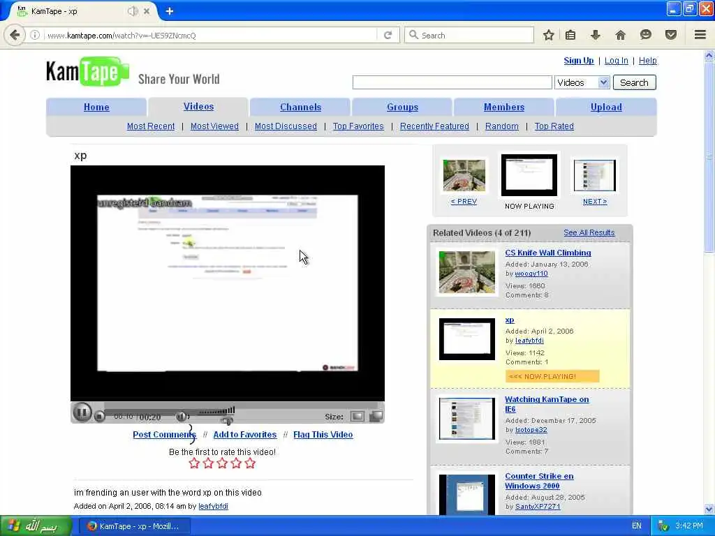
Task: Click the Random link
Action: [x=501, y=126]
